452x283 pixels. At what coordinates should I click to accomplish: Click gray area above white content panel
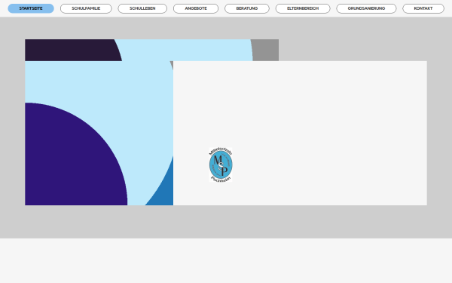(x=352, y=50)
